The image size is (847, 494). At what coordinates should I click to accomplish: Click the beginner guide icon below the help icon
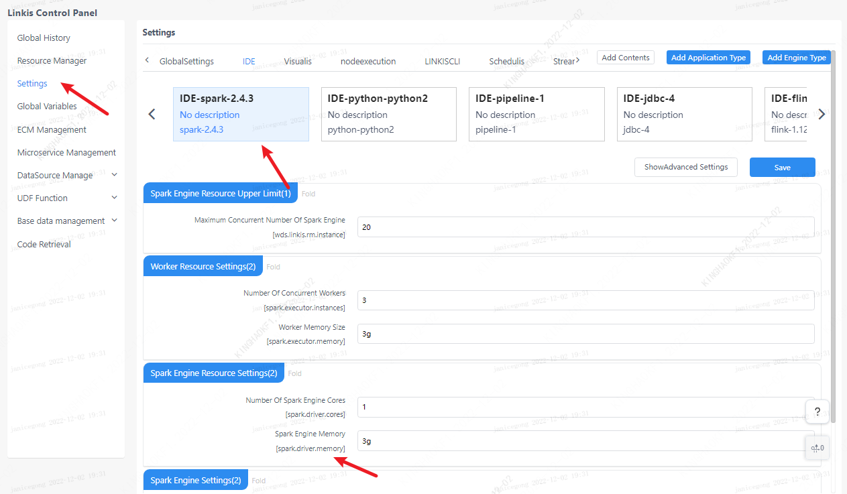[x=817, y=447]
